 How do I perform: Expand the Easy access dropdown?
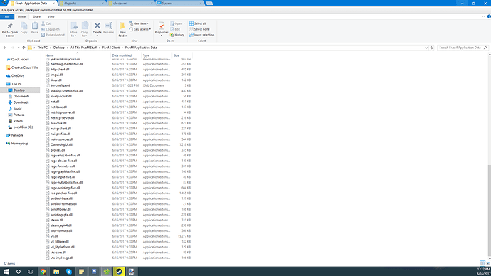pos(140,29)
